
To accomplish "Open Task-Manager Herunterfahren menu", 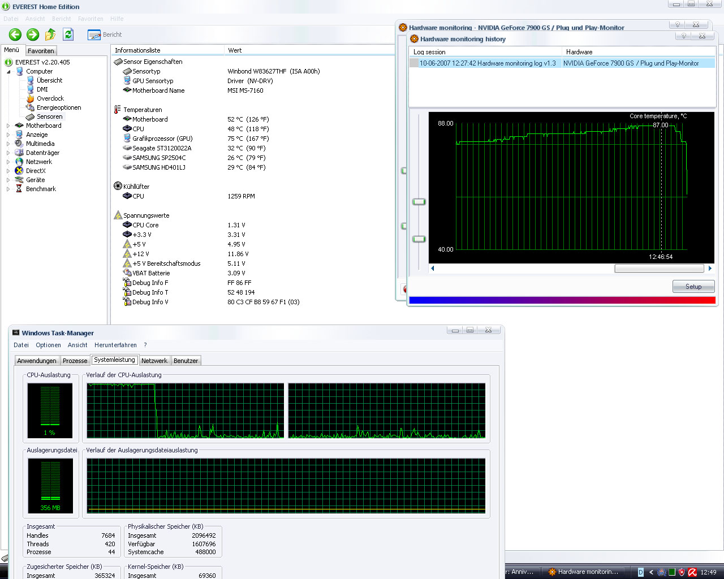I will click(115, 345).
